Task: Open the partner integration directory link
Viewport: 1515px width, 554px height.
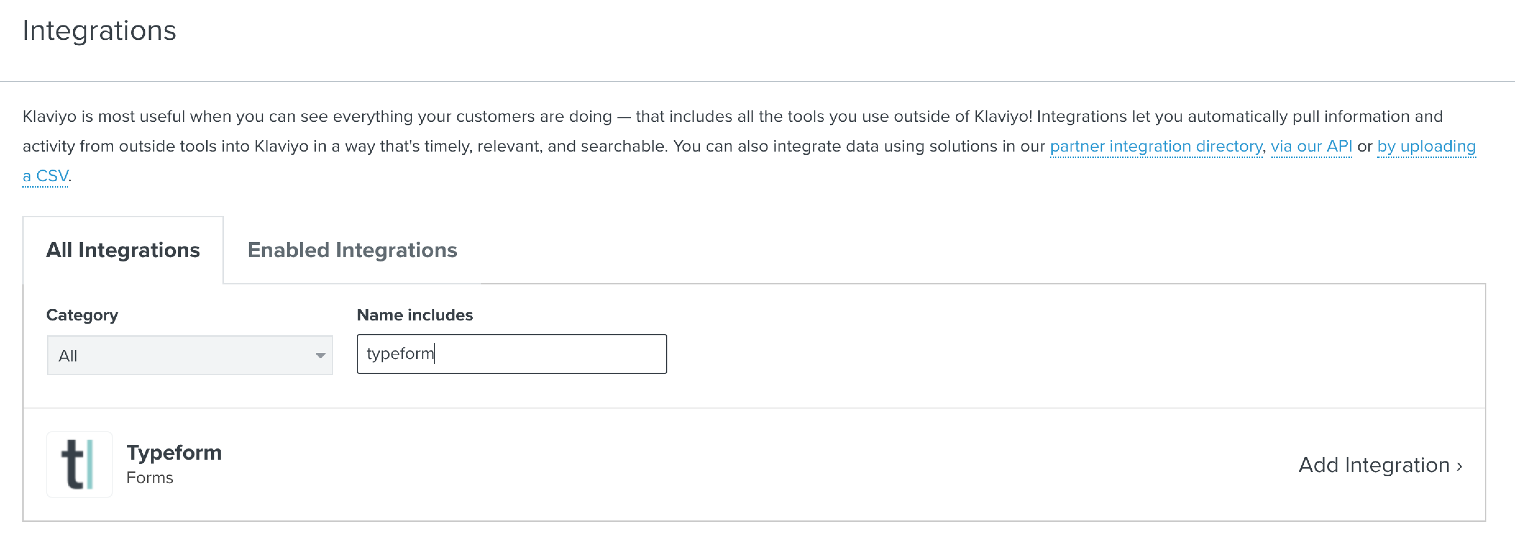Action: (1156, 146)
